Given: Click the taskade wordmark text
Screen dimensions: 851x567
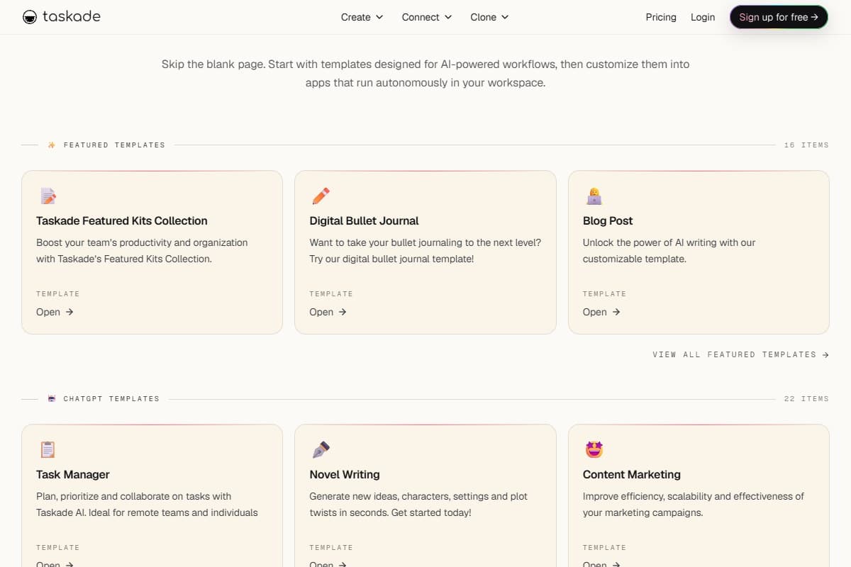Looking at the screenshot, I should 72,17.
